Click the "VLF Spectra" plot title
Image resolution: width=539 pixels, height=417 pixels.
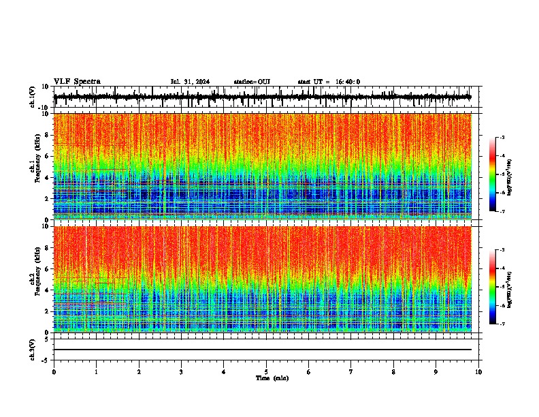click(x=77, y=82)
